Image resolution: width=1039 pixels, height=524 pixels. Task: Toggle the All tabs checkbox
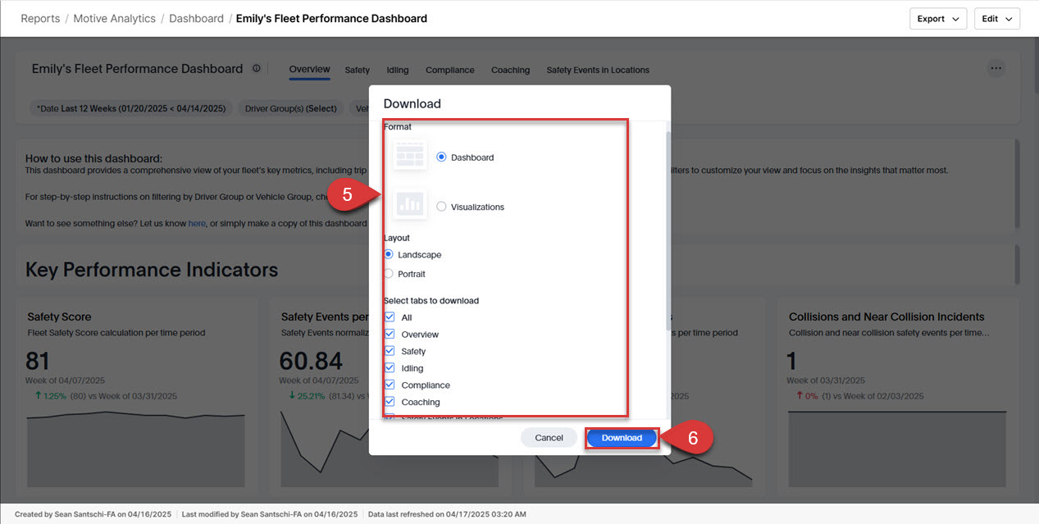tap(390, 317)
